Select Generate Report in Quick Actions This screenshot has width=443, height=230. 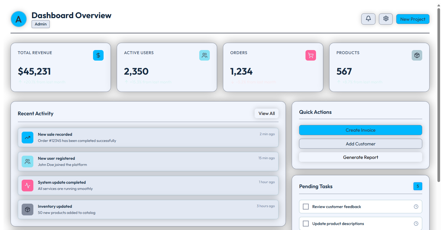360,157
